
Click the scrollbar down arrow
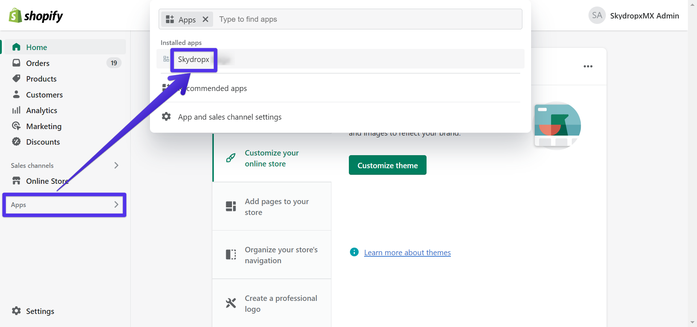pos(692,322)
